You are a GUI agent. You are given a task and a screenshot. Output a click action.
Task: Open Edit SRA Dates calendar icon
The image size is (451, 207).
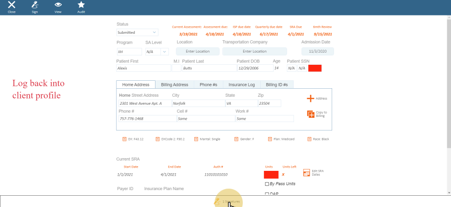coord(307,173)
